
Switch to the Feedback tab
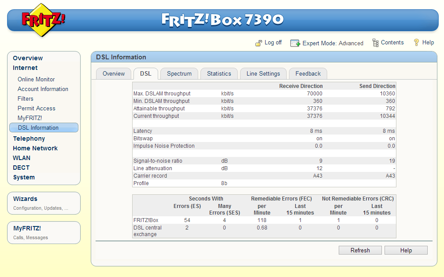(308, 74)
